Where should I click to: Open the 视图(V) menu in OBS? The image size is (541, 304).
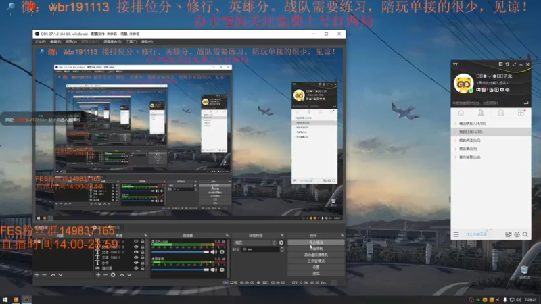71,42
